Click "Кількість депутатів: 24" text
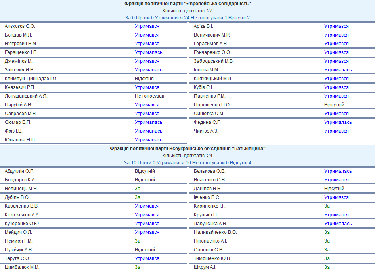375x272 pixels. [x=187, y=156]
